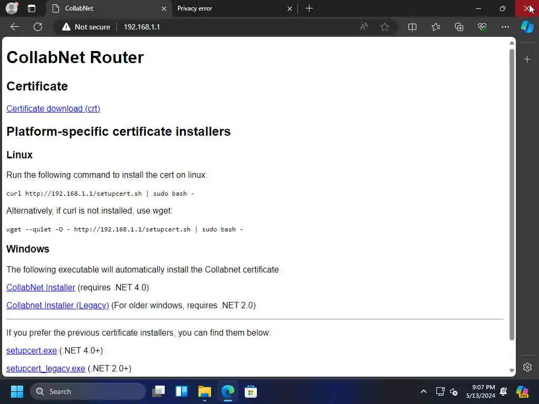Download setupcert_legacy.exe
This screenshot has width=539, height=404.
[46, 369]
